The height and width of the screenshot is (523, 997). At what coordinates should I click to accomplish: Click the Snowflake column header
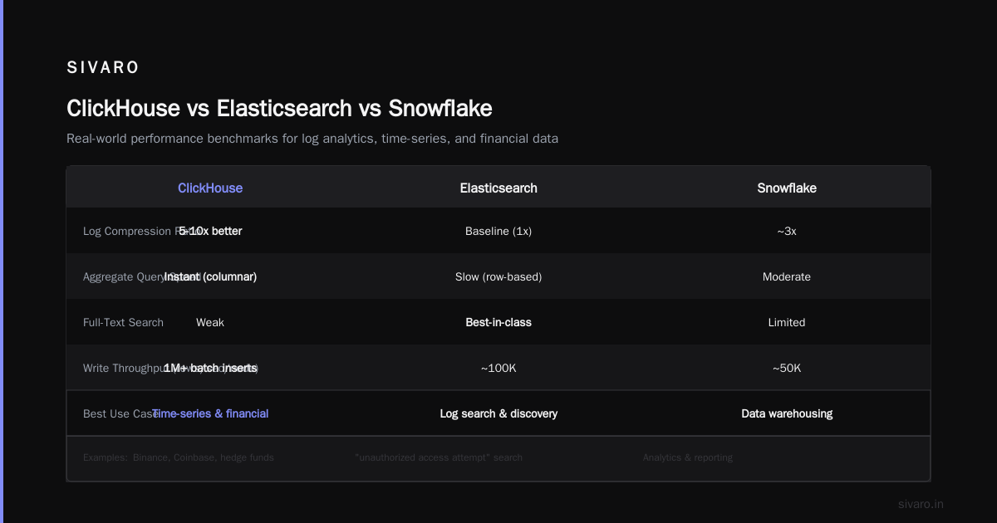[x=787, y=188]
